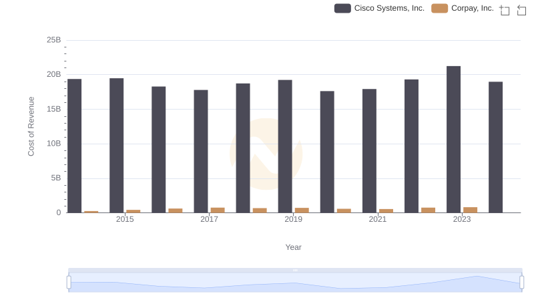Click the y-axis label 5B

[56, 178]
